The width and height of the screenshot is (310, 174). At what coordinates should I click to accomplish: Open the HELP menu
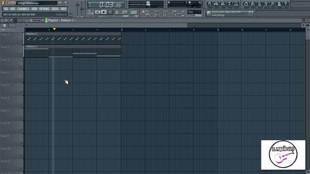point(63,9)
